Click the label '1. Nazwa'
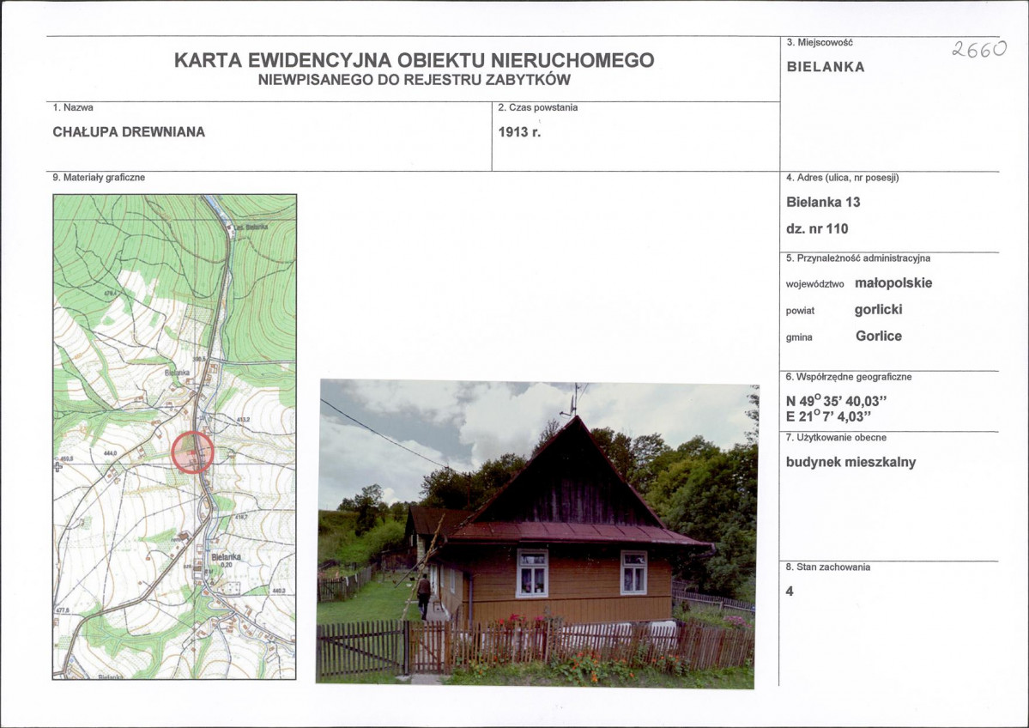 pos(73,107)
